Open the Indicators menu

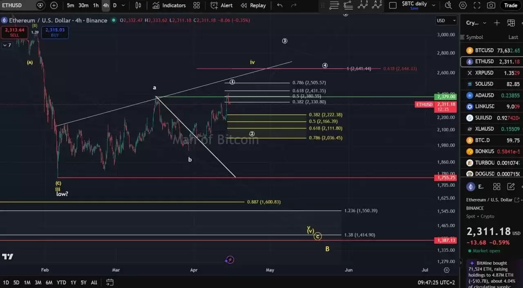169,5
